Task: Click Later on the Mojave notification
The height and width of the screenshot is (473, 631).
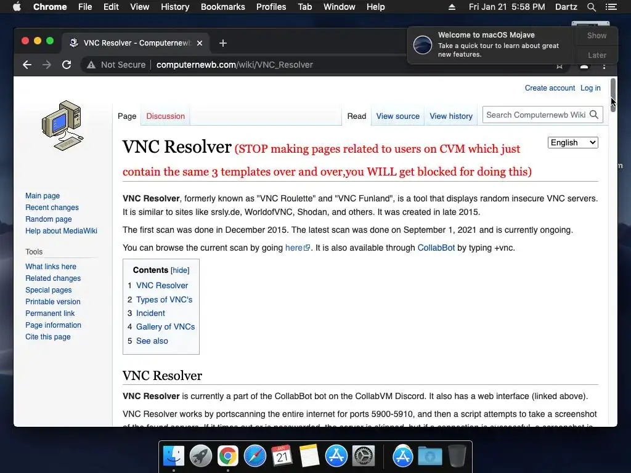Action: (596, 55)
